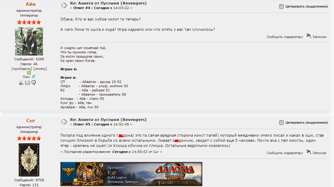Open the Айв username link
The width and height of the screenshot is (334, 187).
(31, 4)
